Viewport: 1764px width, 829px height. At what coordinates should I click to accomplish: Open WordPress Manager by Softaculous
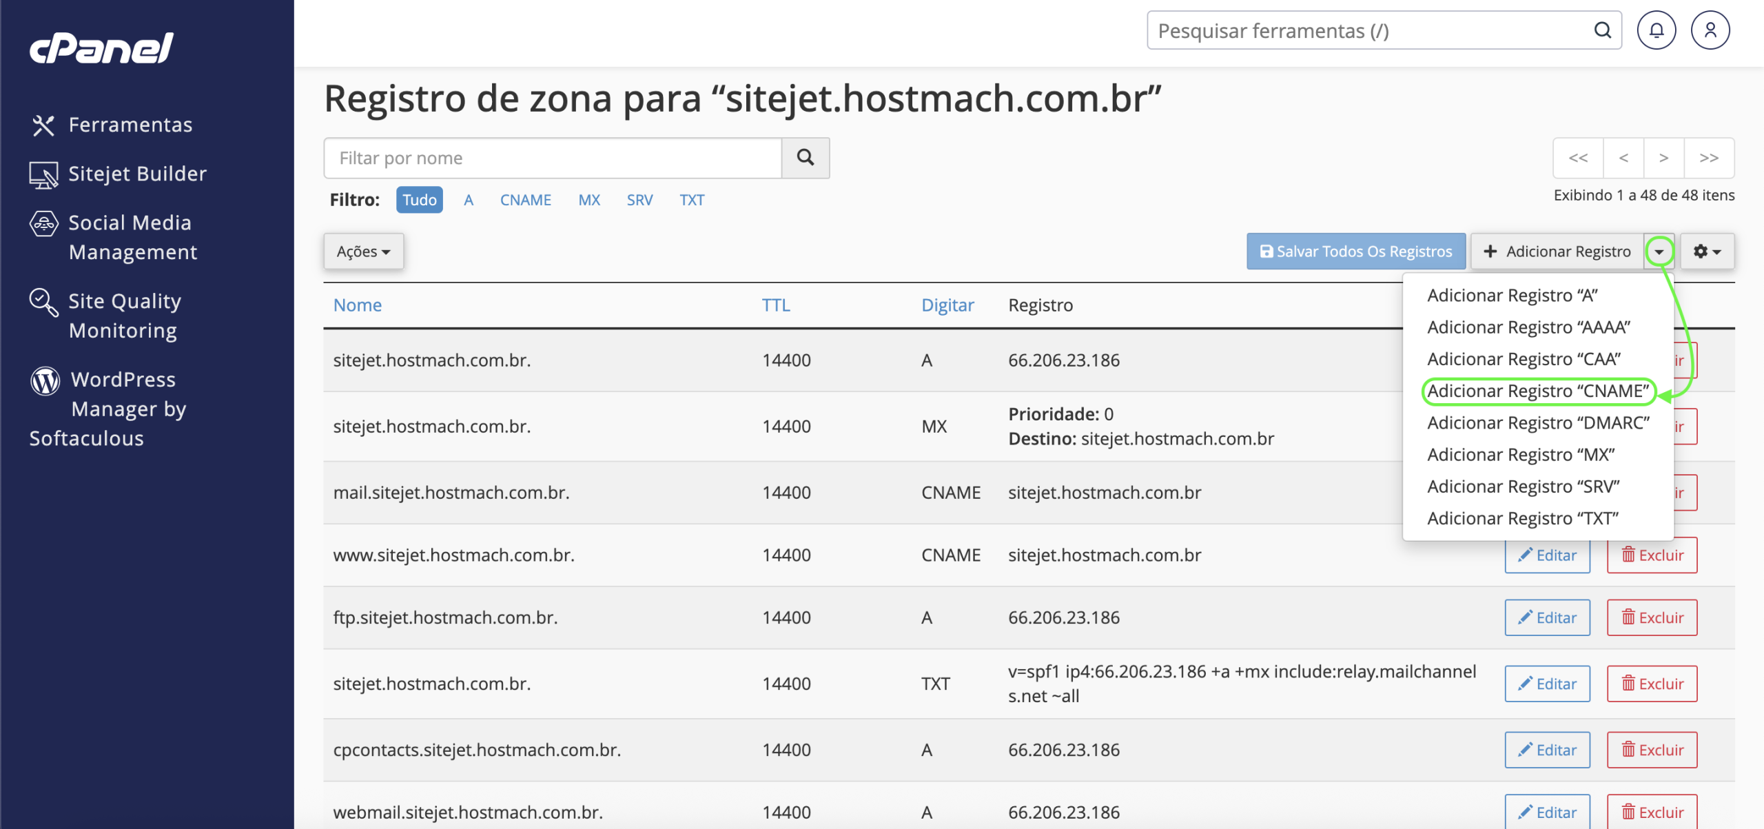click(108, 408)
